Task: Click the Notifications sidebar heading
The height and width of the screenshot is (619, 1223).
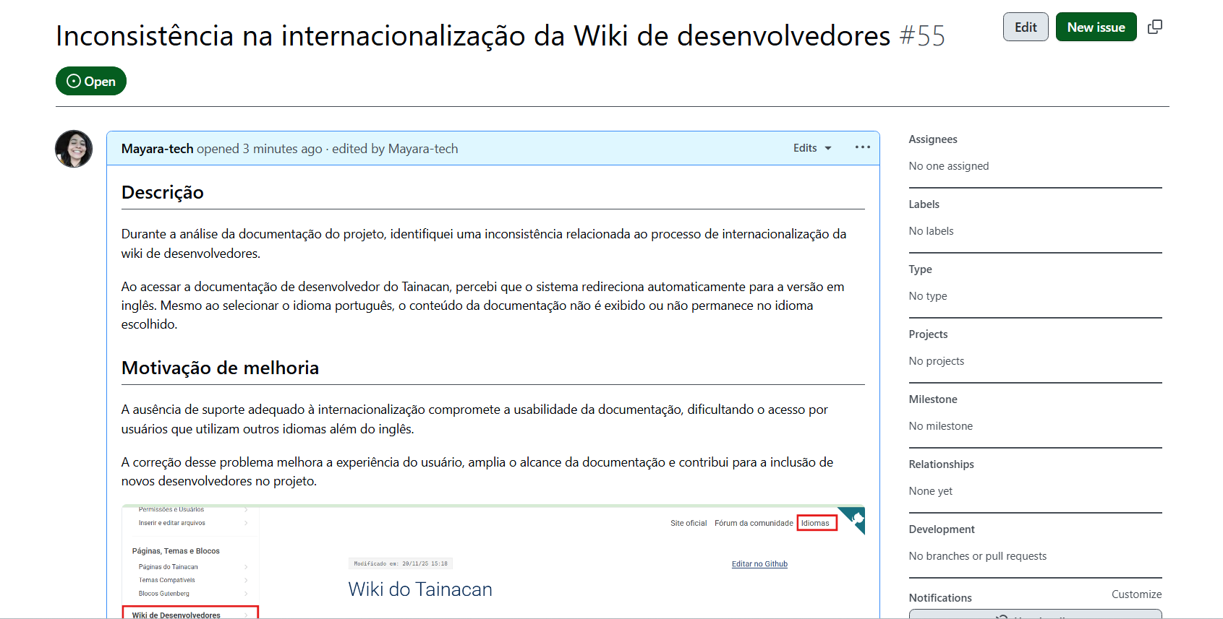Action: (x=940, y=598)
